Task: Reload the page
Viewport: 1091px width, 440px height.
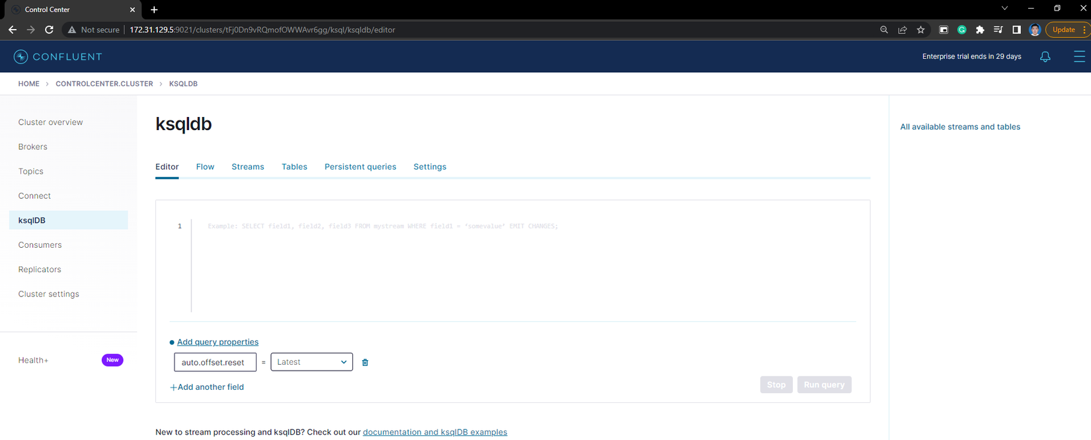Action: click(x=49, y=30)
